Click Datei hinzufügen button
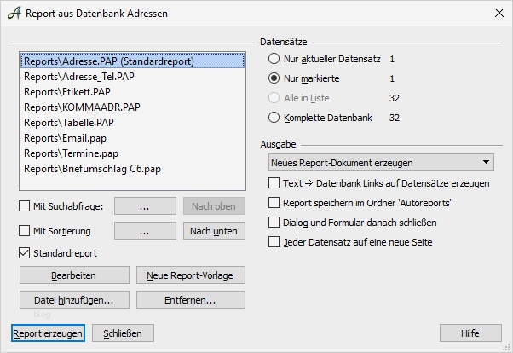The image size is (513, 353). [74, 299]
